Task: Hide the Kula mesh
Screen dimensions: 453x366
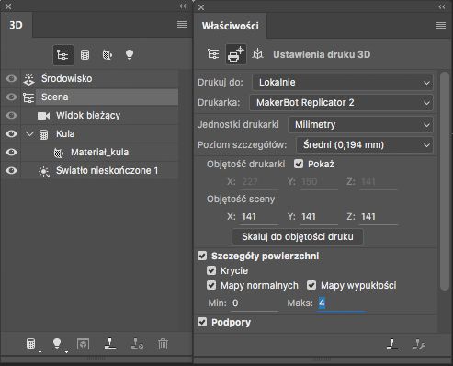Action: (12, 134)
